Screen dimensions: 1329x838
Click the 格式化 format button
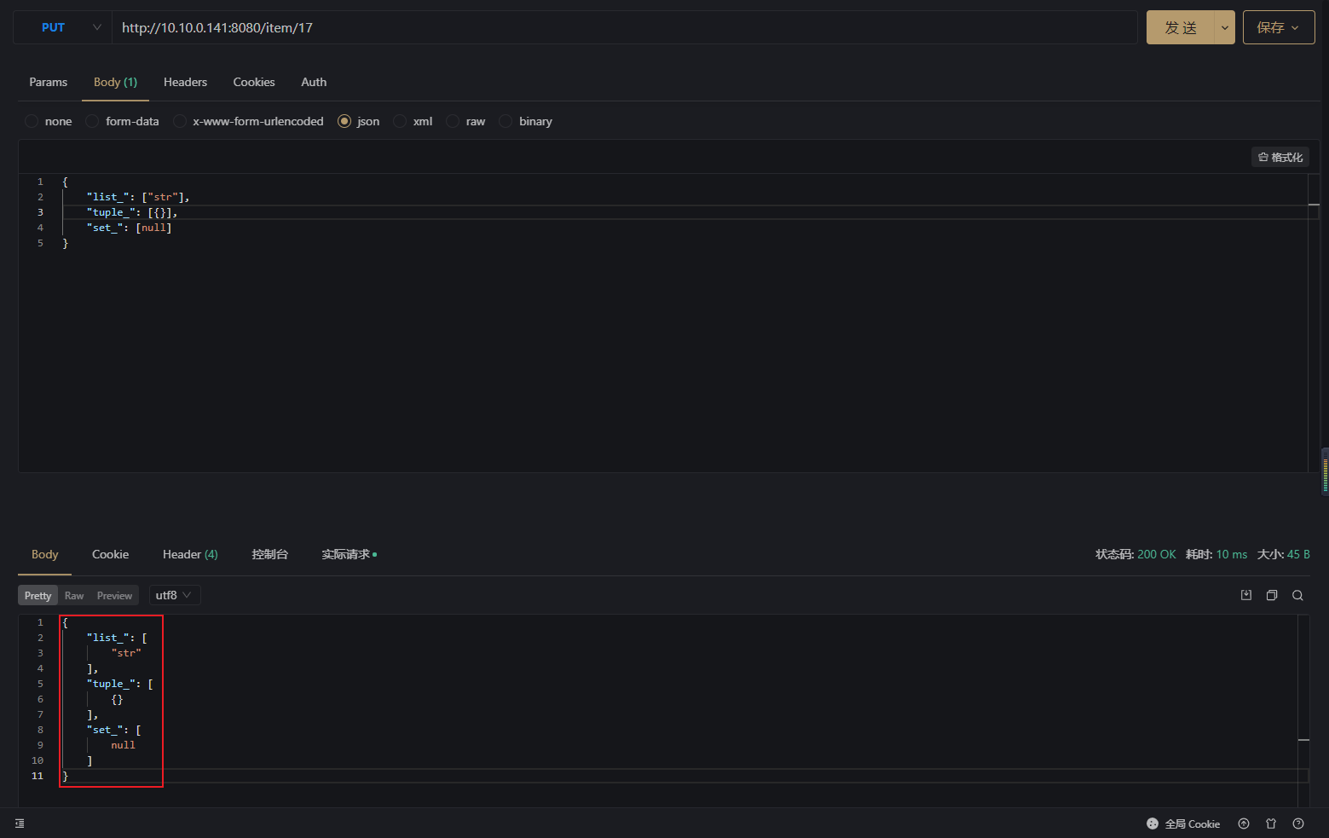tap(1280, 157)
